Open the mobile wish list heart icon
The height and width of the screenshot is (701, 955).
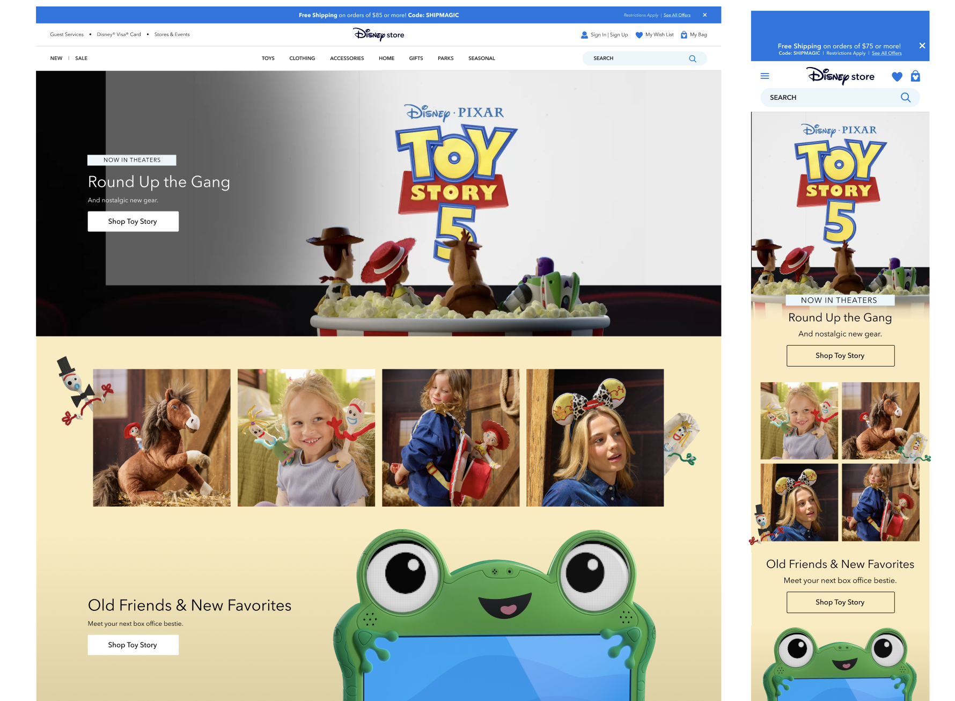pyautogui.click(x=897, y=77)
